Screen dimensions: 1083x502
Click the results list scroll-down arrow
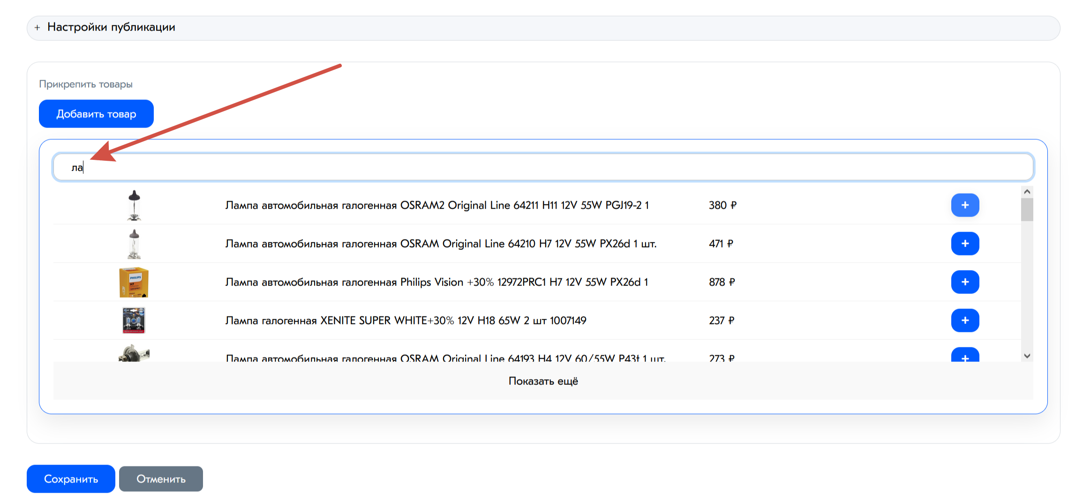[1027, 356]
